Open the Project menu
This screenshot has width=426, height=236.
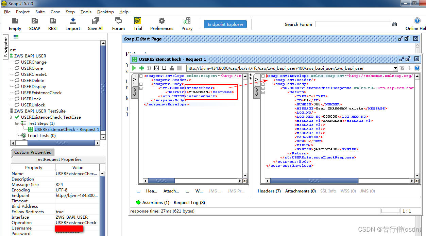click(x=23, y=12)
